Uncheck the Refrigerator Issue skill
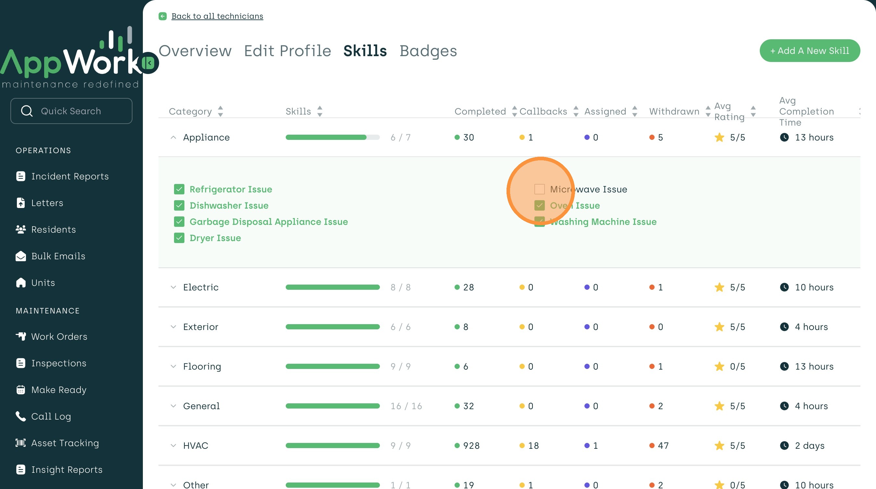876x489 pixels. [179, 189]
